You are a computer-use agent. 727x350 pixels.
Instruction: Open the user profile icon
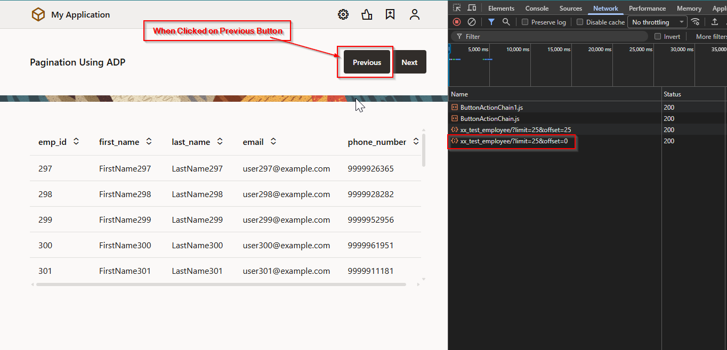point(415,15)
